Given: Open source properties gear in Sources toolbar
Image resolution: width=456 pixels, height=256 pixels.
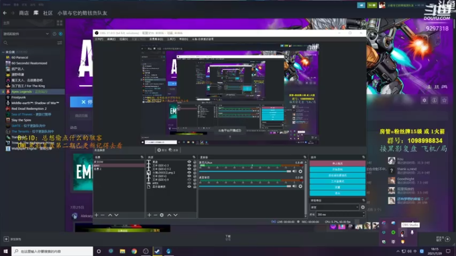Looking at the screenshot, I should tap(162, 215).
